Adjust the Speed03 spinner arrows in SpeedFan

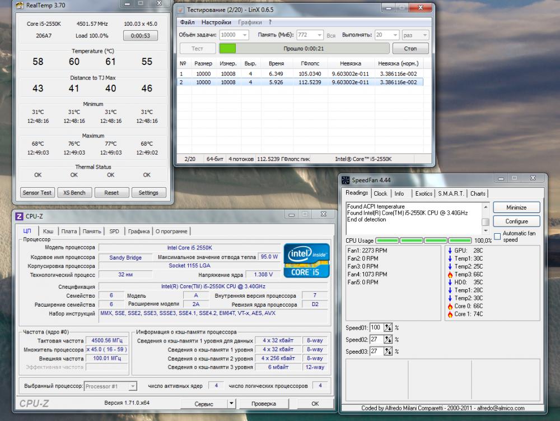point(388,351)
